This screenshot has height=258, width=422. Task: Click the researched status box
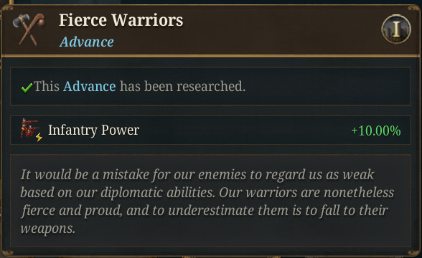click(210, 86)
